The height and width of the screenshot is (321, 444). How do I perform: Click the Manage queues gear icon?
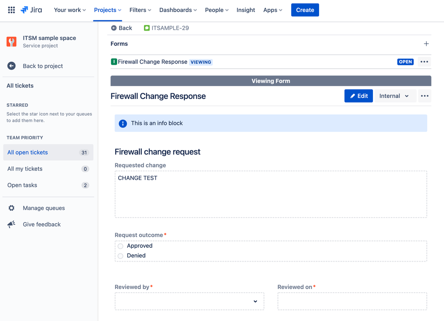(x=11, y=208)
